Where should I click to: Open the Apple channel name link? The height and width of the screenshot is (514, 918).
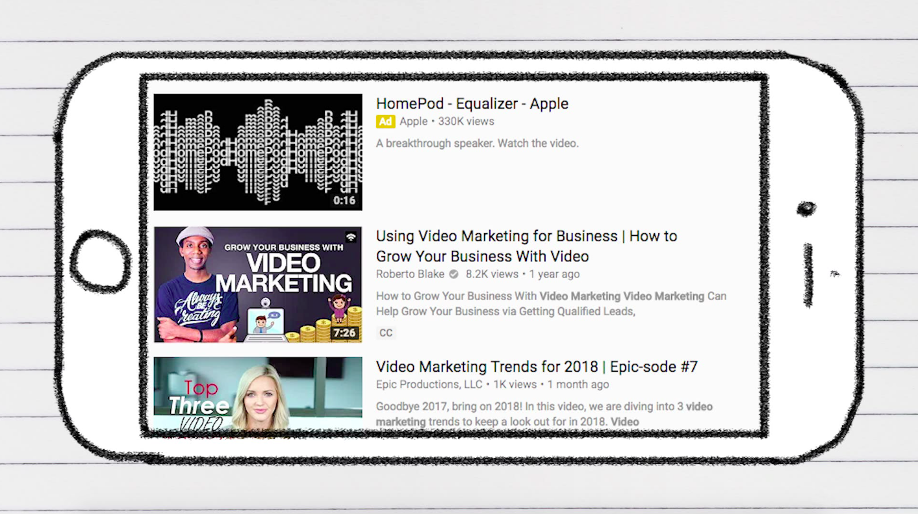[413, 122]
